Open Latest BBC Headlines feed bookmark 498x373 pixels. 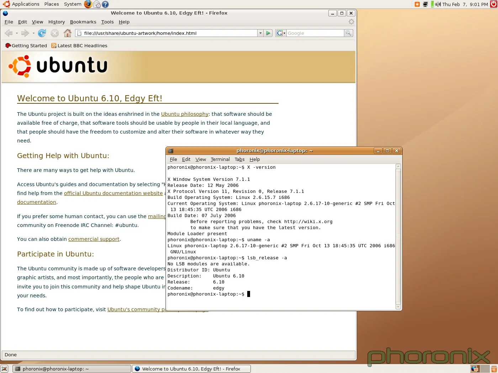79,45
